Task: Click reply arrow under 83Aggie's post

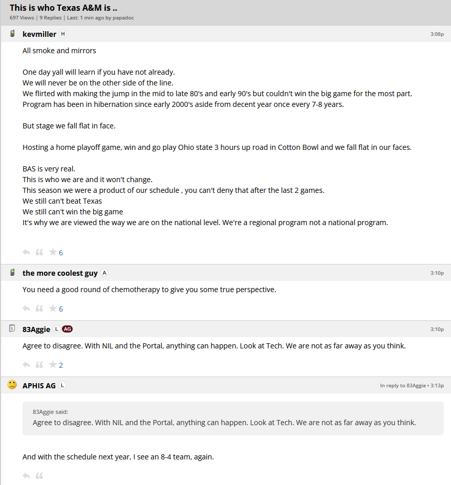Action: [x=27, y=365]
